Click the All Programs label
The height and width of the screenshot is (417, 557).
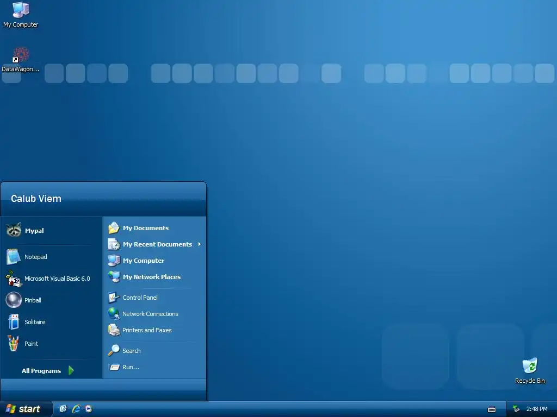[41, 371]
